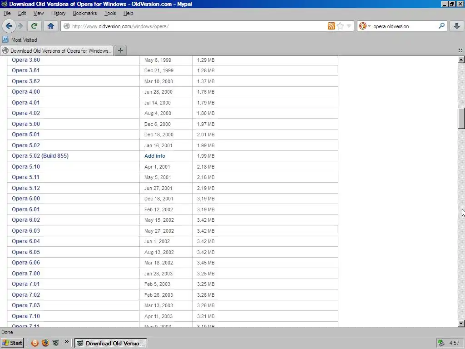Image resolution: width=465 pixels, height=349 pixels.
Task: Open the Opera 4.00 link
Action: tap(26, 92)
